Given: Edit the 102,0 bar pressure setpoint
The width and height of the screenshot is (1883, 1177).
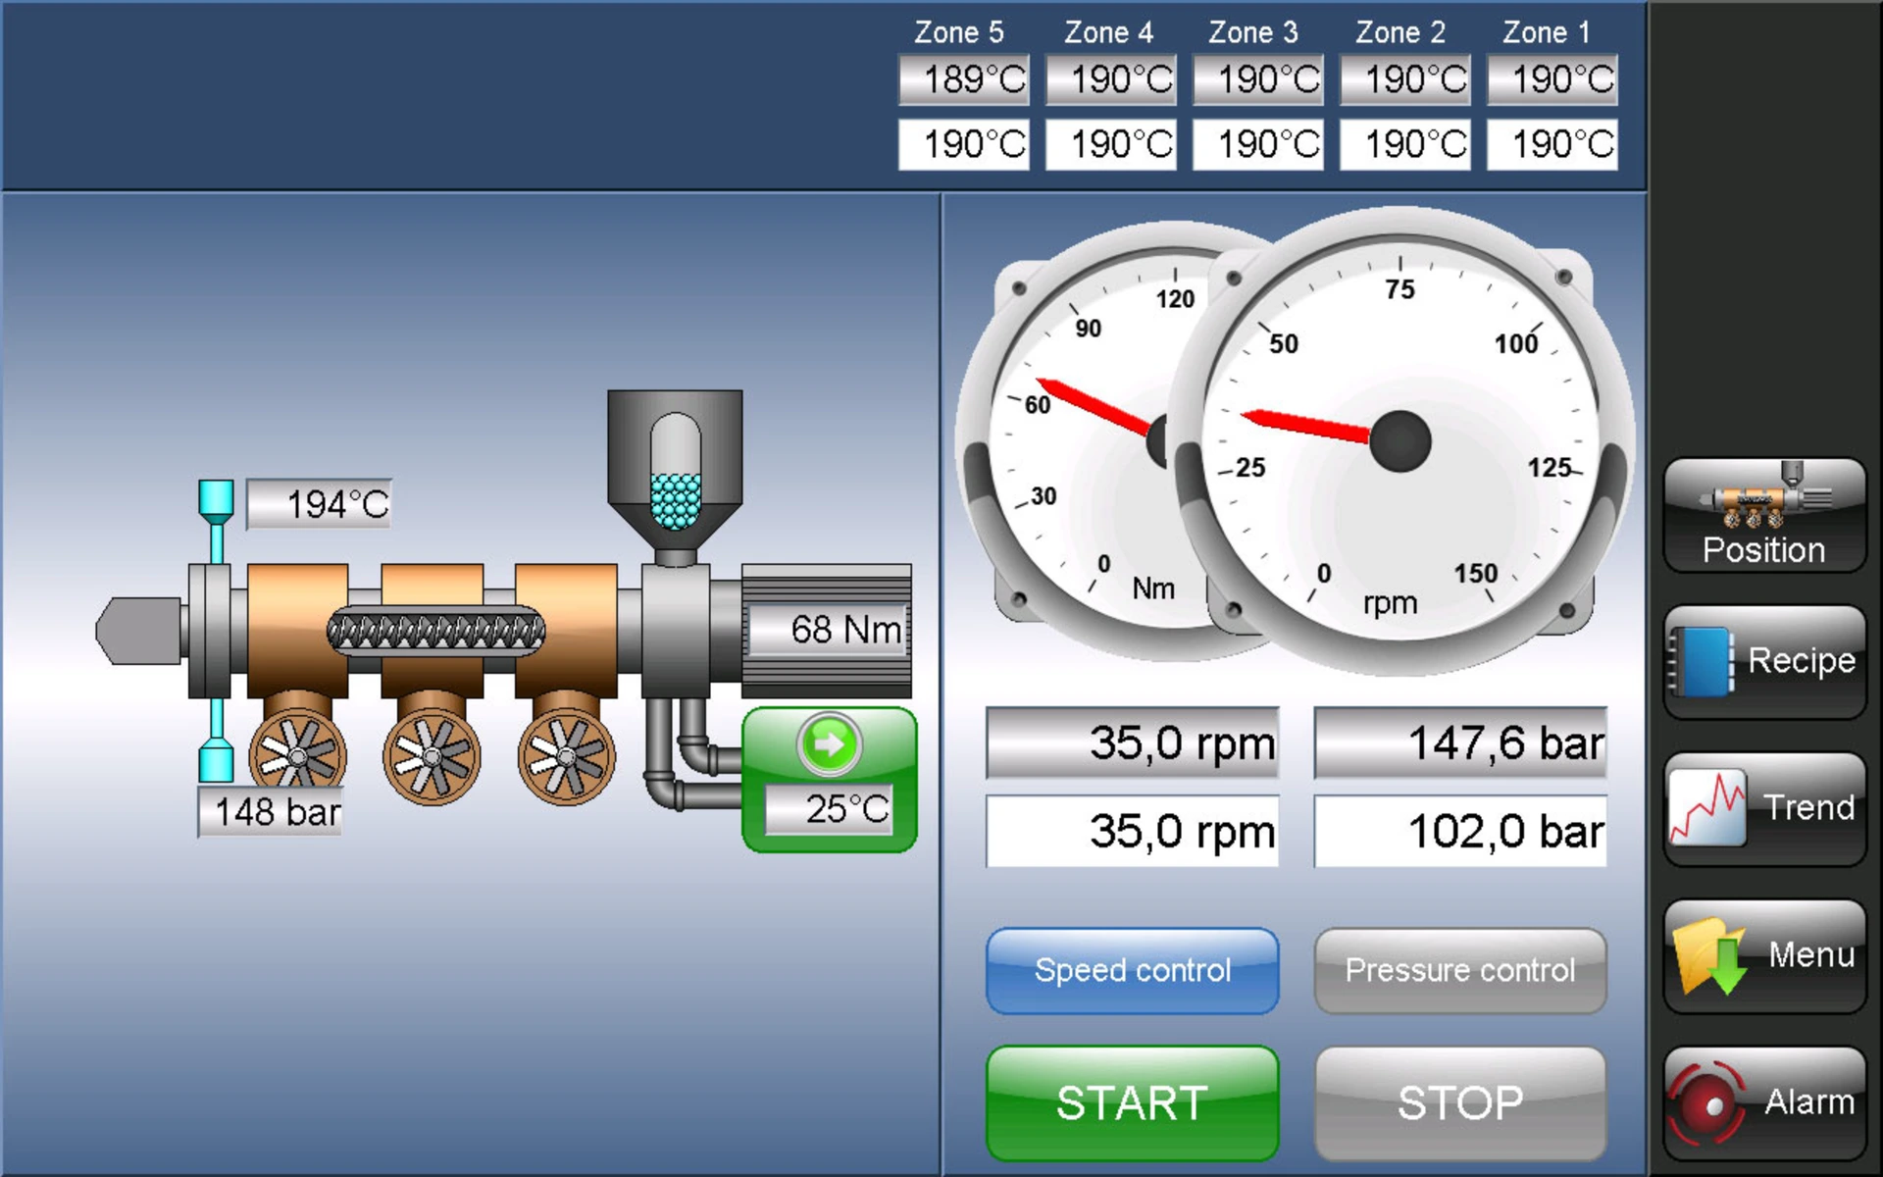Looking at the screenshot, I should 1459,831.
